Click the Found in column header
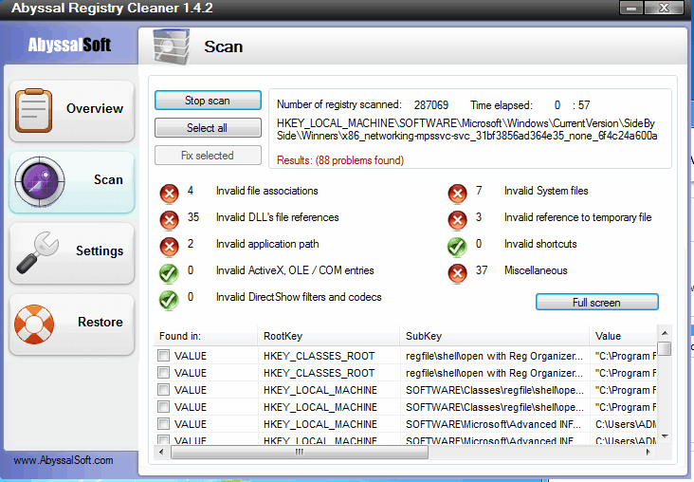694x482 pixels. coord(206,336)
